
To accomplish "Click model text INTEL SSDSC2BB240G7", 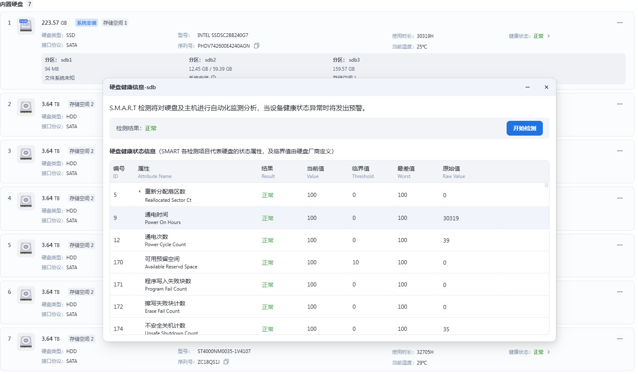I will click(223, 35).
